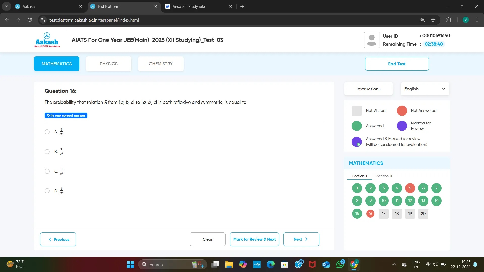Expand the English language dropdown
This screenshot has height=272, width=484.
point(425,89)
